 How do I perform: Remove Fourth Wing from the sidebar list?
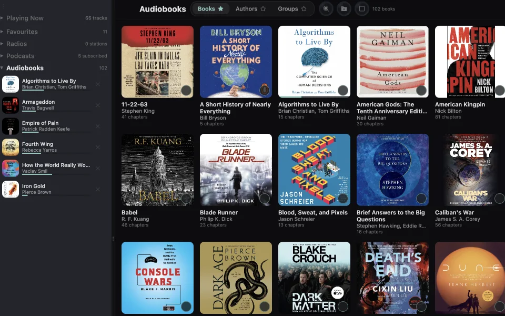[x=98, y=147]
